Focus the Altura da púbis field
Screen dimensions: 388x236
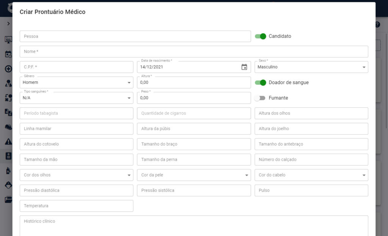pos(194,129)
